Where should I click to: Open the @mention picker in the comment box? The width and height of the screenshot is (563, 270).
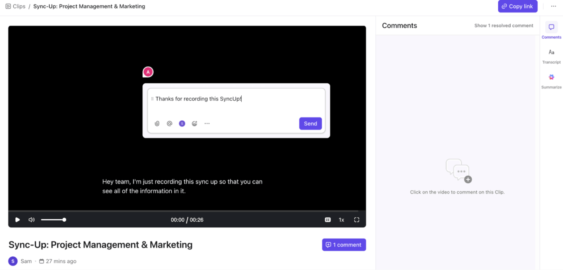169,124
